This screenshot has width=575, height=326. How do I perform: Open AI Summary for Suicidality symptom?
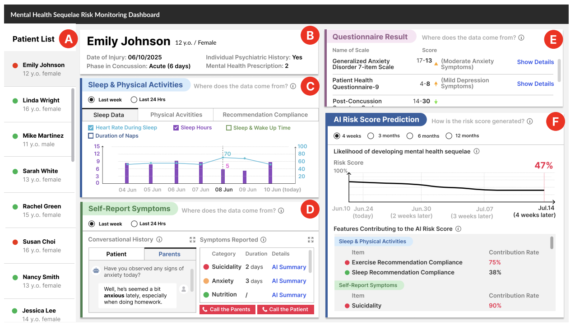click(289, 267)
